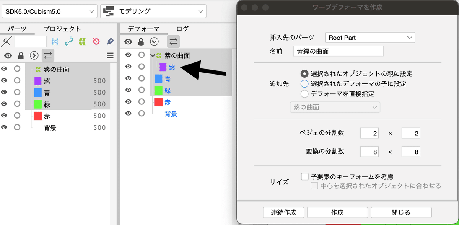This screenshot has height=225, width=459.
Task: Toggle the lock circle for 緑 in the Deformer panel
Action: coord(142,90)
